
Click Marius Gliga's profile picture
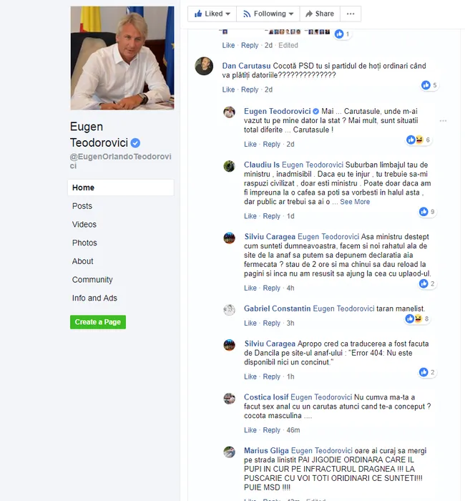[229, 452]
